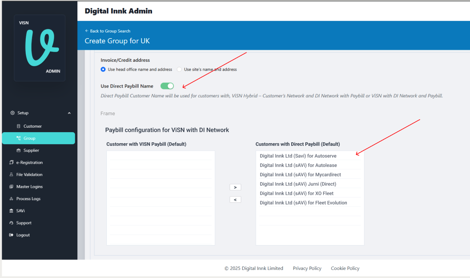Viewport: 470px width, 278px height.
Task: Click 'Paybill configuration for ViSN with DI Network' heading
Action: tap(167, 130)
